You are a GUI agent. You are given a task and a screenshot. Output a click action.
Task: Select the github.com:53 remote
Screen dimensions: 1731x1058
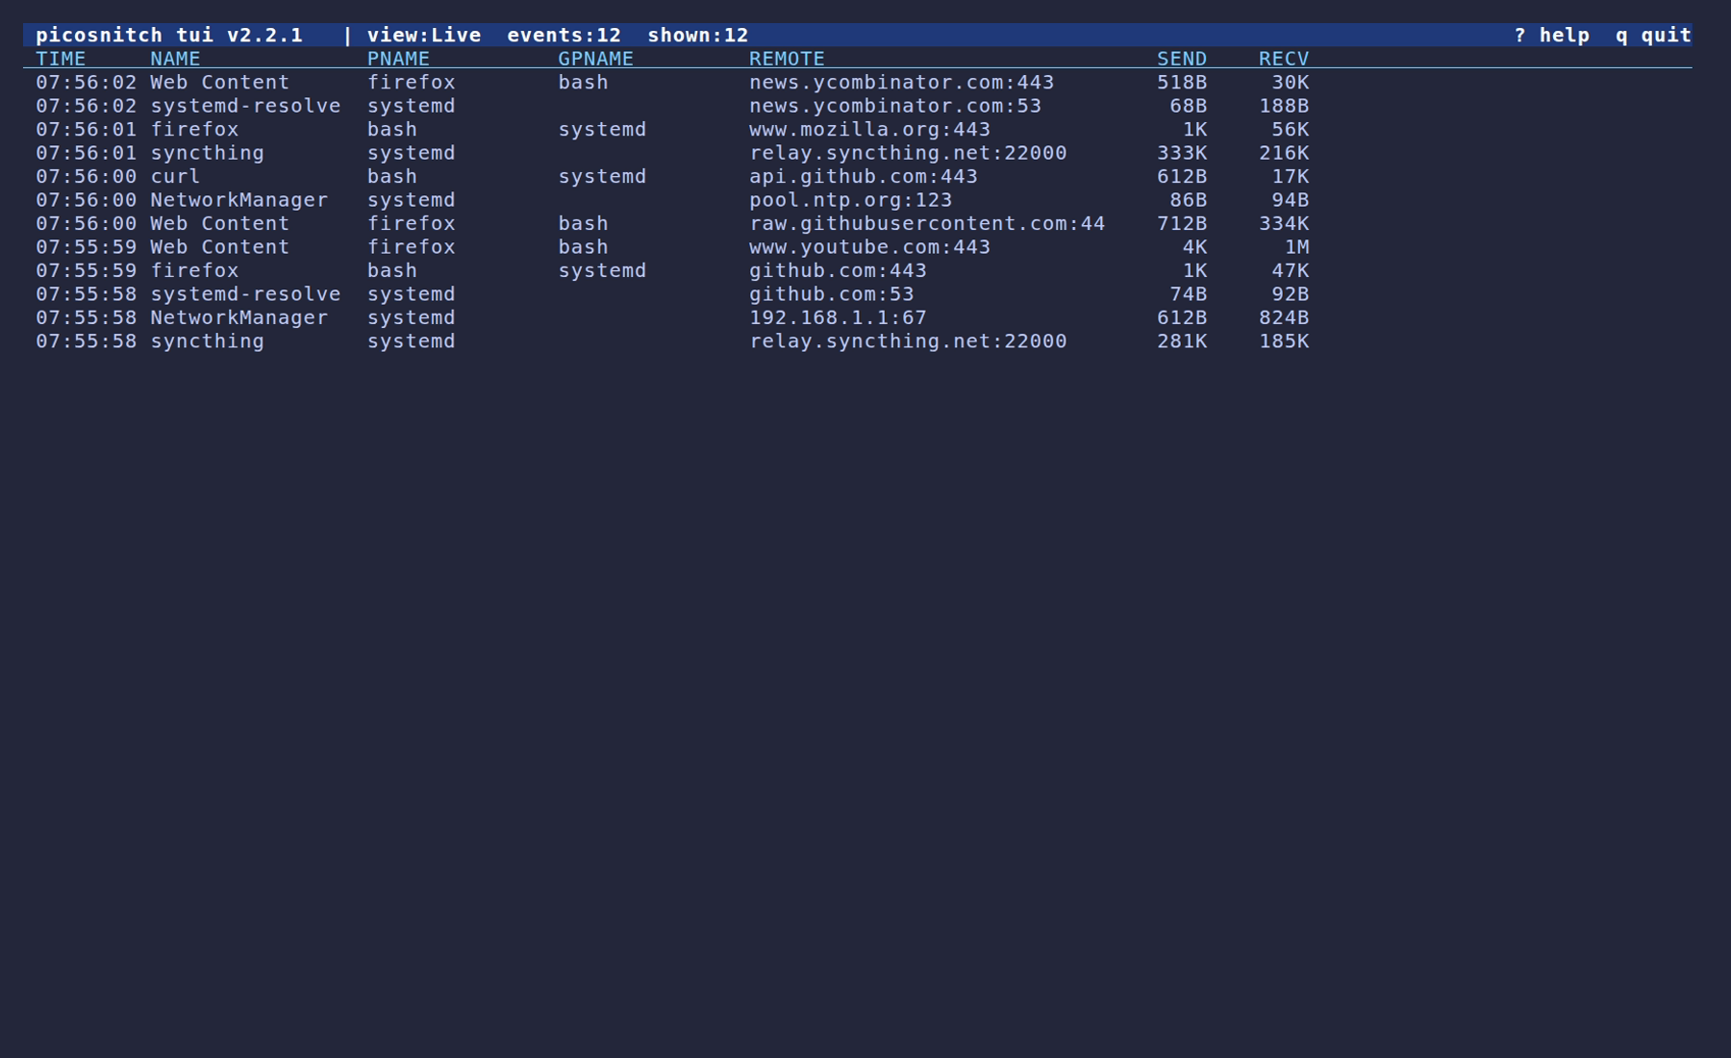(x=832, y=294)
